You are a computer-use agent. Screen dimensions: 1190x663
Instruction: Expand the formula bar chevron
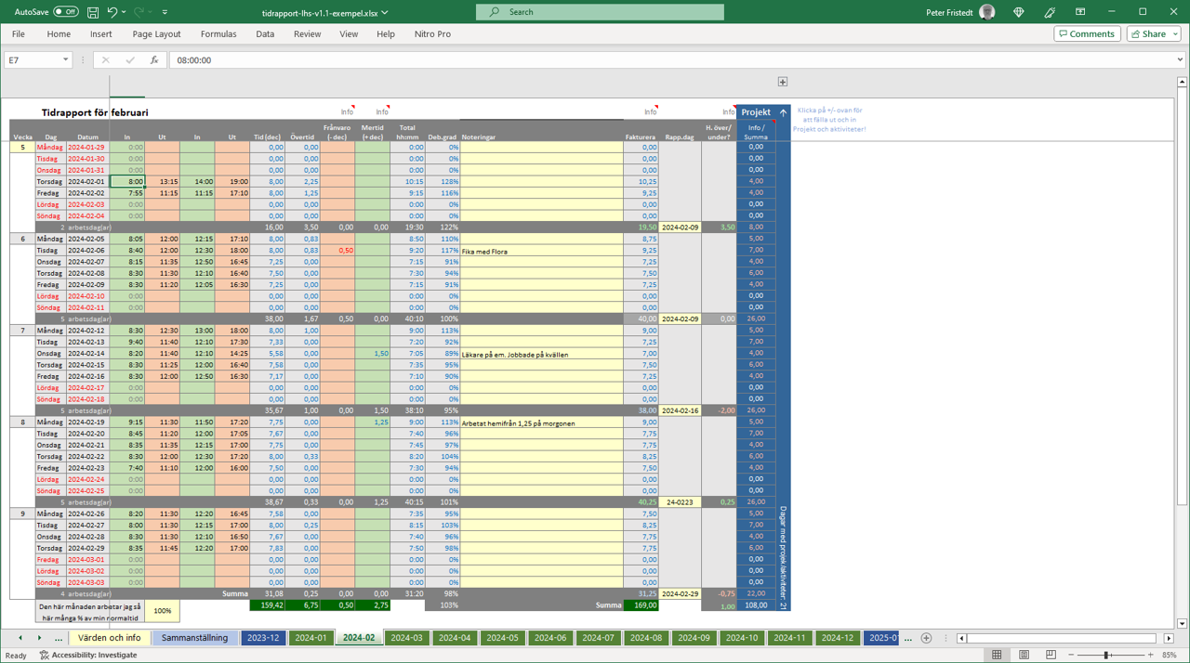tap(1180, 60)
